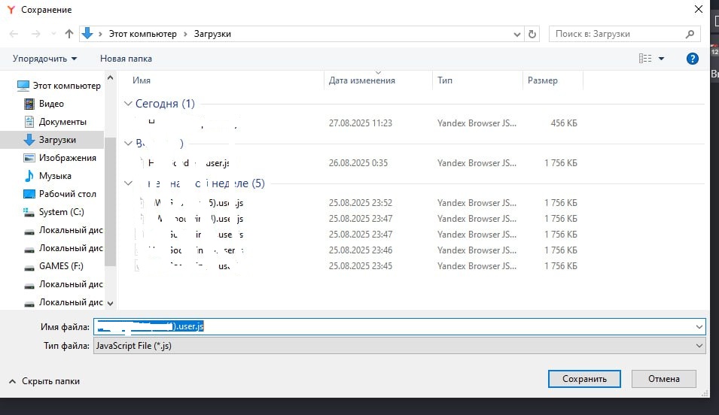Sort by the 'Размер' column header
This screenshot has width=719, height=415.
(x=543, y=80)
